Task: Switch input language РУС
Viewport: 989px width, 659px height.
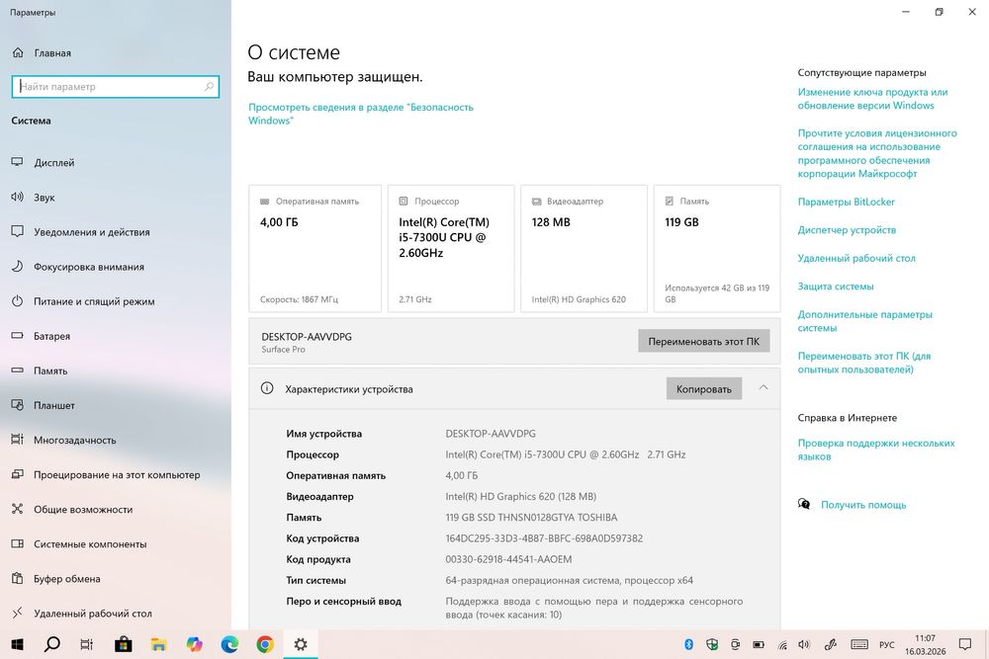Action: tap(887, 644)
